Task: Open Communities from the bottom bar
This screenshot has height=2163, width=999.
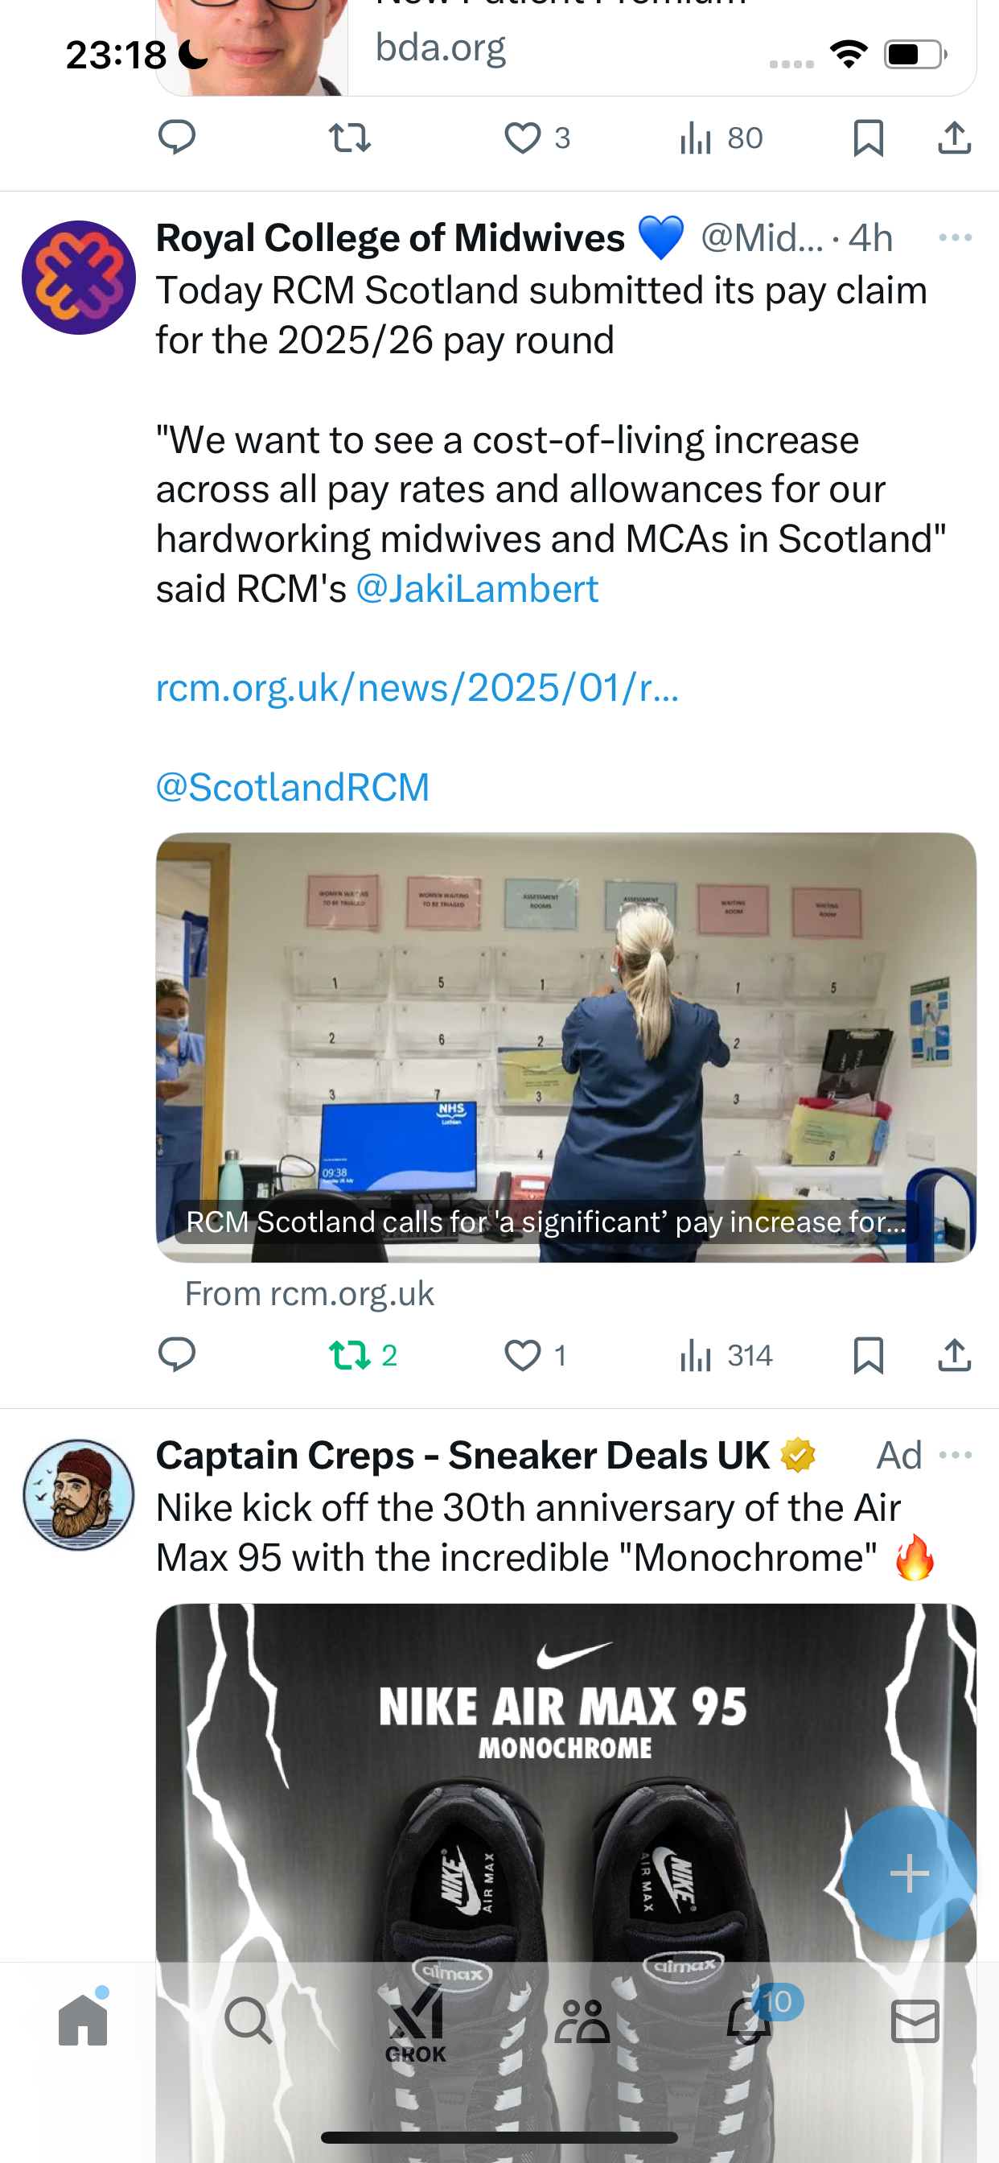Action: (582, 2021)
